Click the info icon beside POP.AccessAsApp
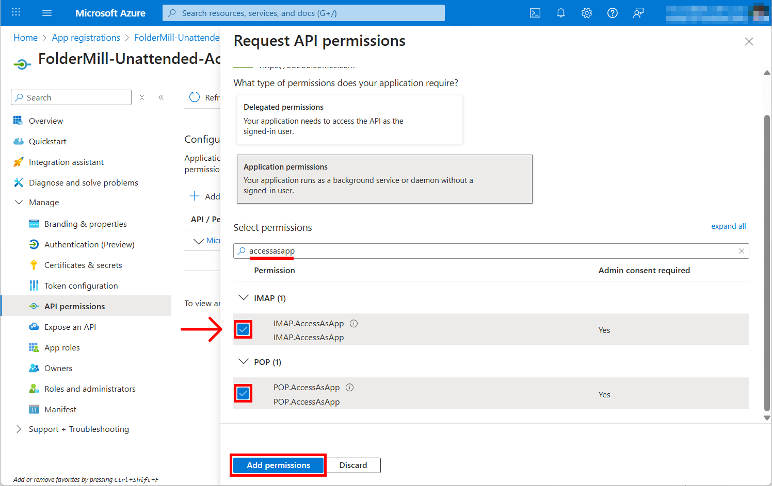Screen dimensions: 772x486 [x=350, y=388]
